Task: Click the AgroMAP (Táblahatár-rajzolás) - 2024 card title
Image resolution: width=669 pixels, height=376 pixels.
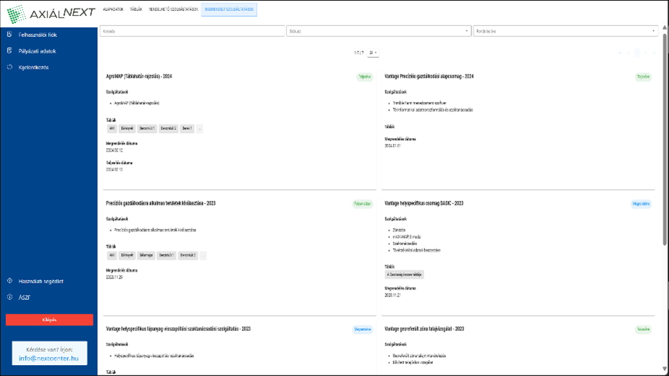Action: coord(139,77)
